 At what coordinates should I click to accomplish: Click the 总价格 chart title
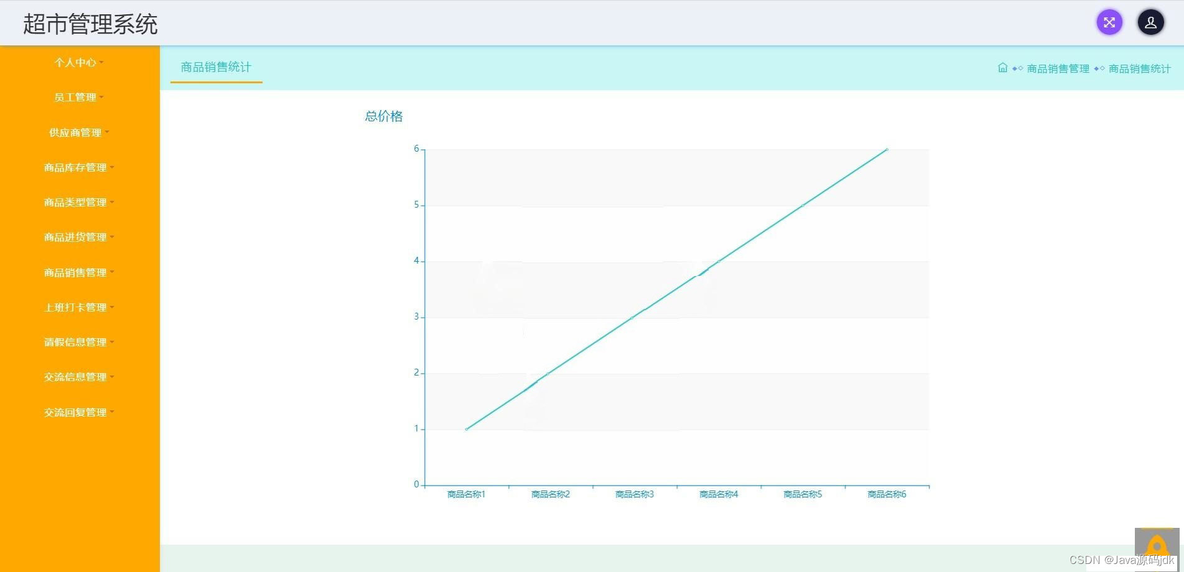[383, 116]
